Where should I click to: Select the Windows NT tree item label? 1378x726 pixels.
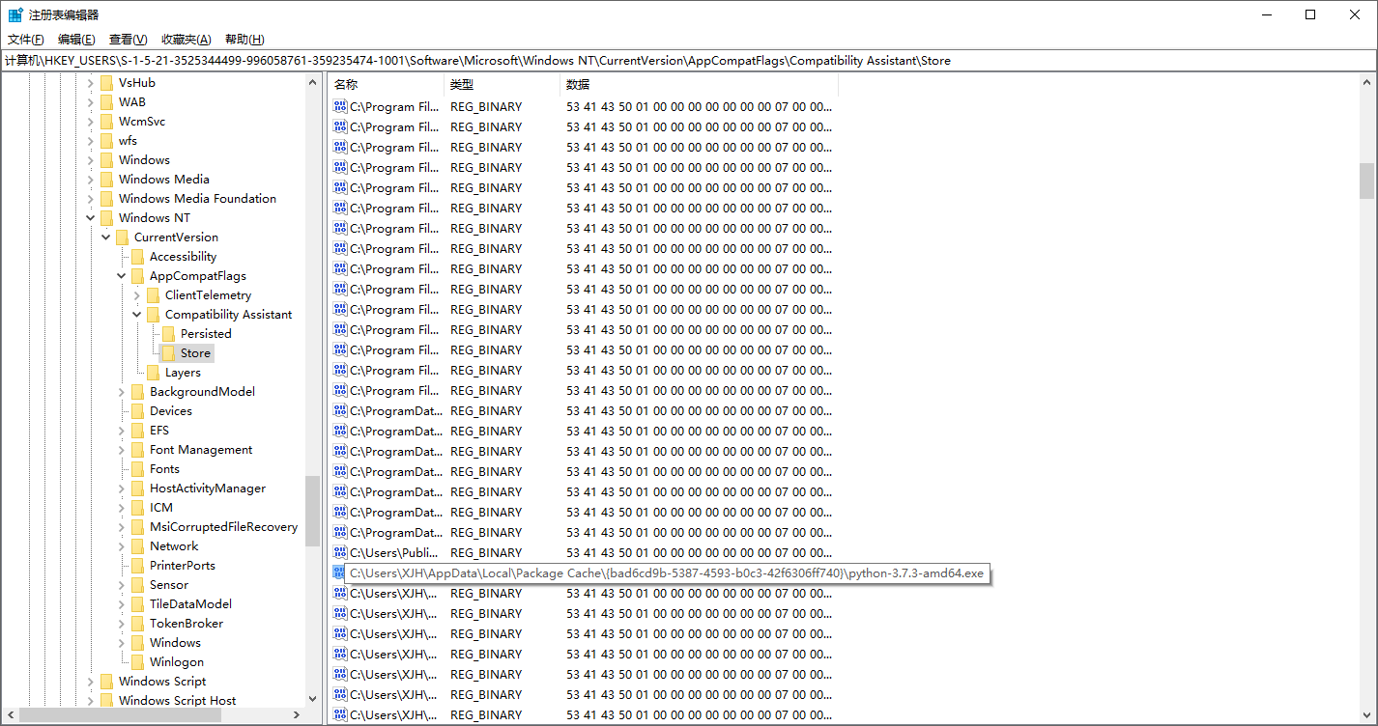[x=154, y=218]
